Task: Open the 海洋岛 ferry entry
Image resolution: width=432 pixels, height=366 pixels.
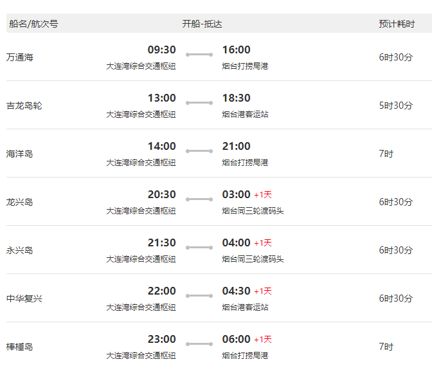Action: pyautogui.click(x=19, y=154)
